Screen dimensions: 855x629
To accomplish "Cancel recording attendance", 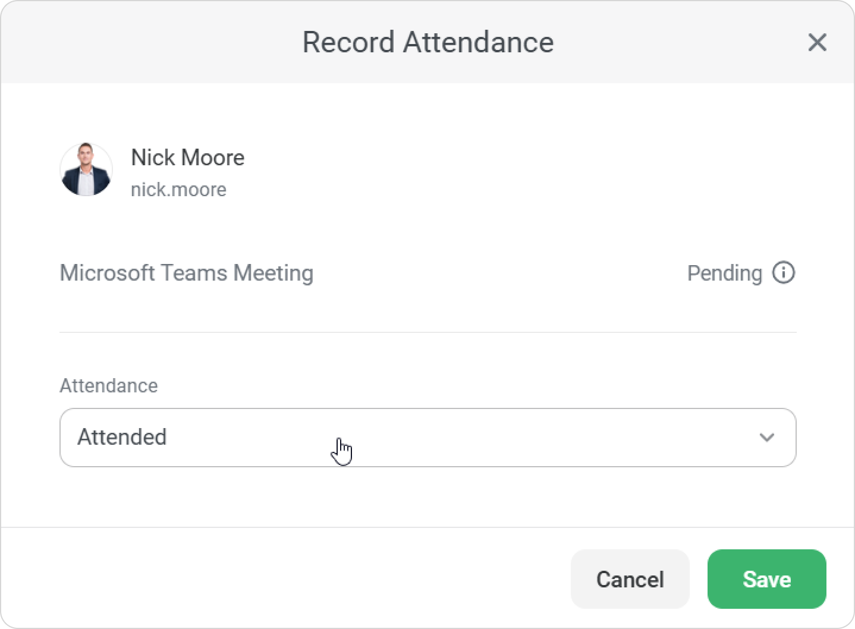I will (x=630, y=579).
